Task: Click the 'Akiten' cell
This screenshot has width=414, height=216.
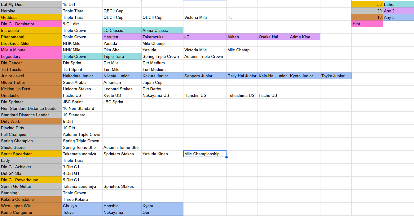Action: point(242,37)
